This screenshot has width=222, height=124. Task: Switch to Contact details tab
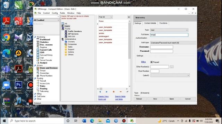pos(150,23)
